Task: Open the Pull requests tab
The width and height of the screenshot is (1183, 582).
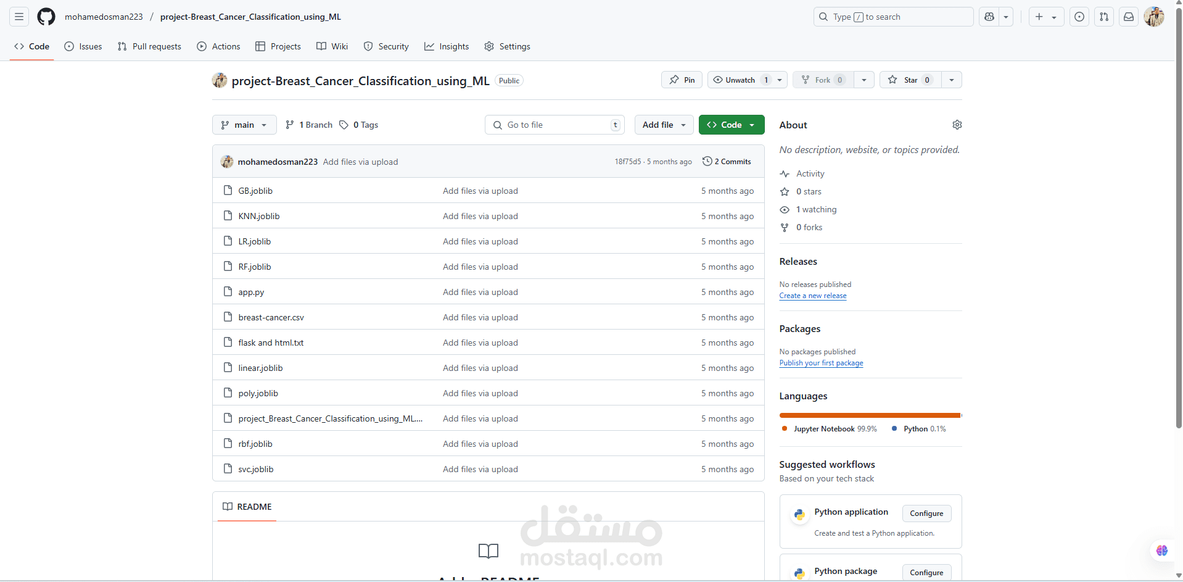Action: point(149,46)
